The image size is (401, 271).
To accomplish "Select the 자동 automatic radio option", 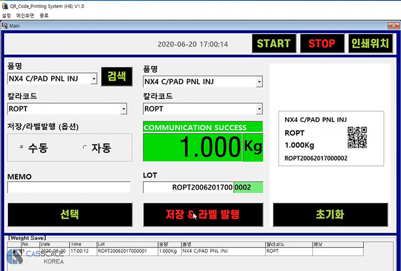I will [85, 148].
